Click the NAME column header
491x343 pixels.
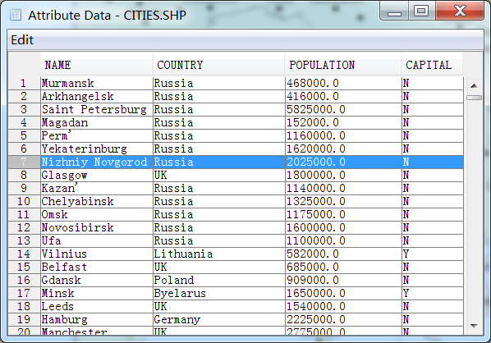(96, 65)
